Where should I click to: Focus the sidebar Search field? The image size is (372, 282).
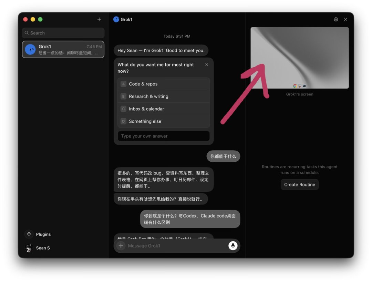pyautogui.click(x=63, y=33)
